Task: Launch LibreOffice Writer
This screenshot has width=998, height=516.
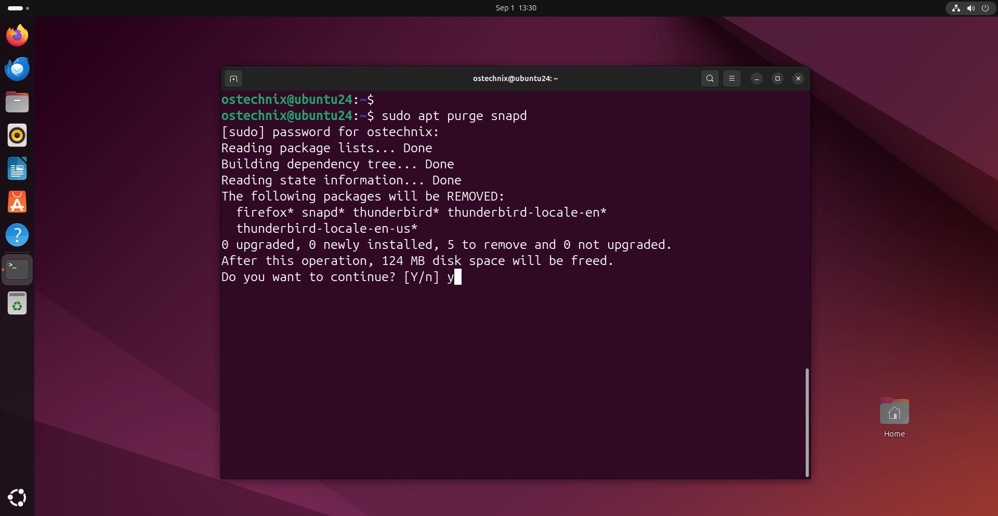Action: 17,168
